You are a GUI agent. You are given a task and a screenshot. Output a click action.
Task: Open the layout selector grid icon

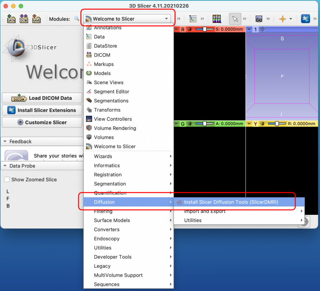click(217, 19)
